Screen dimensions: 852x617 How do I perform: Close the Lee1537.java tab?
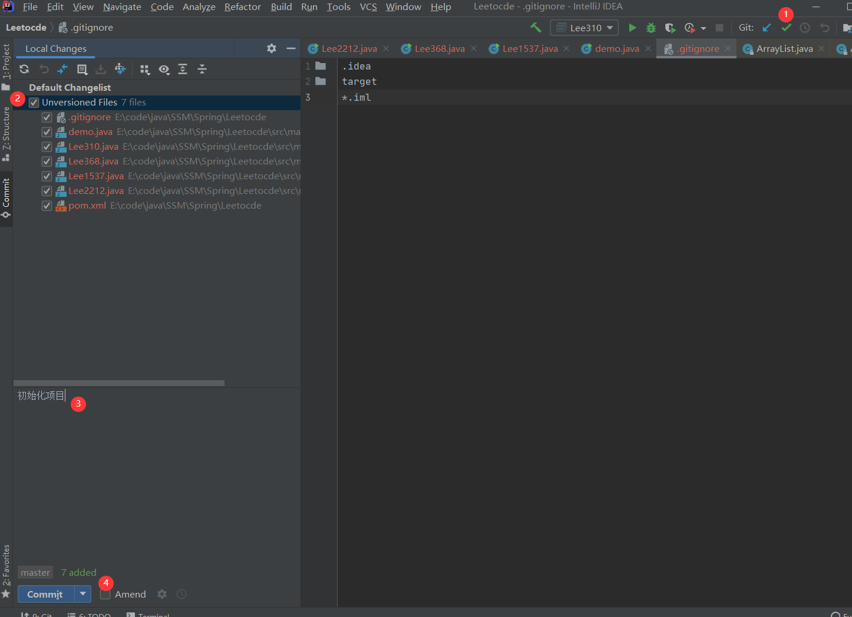(566, 48)
